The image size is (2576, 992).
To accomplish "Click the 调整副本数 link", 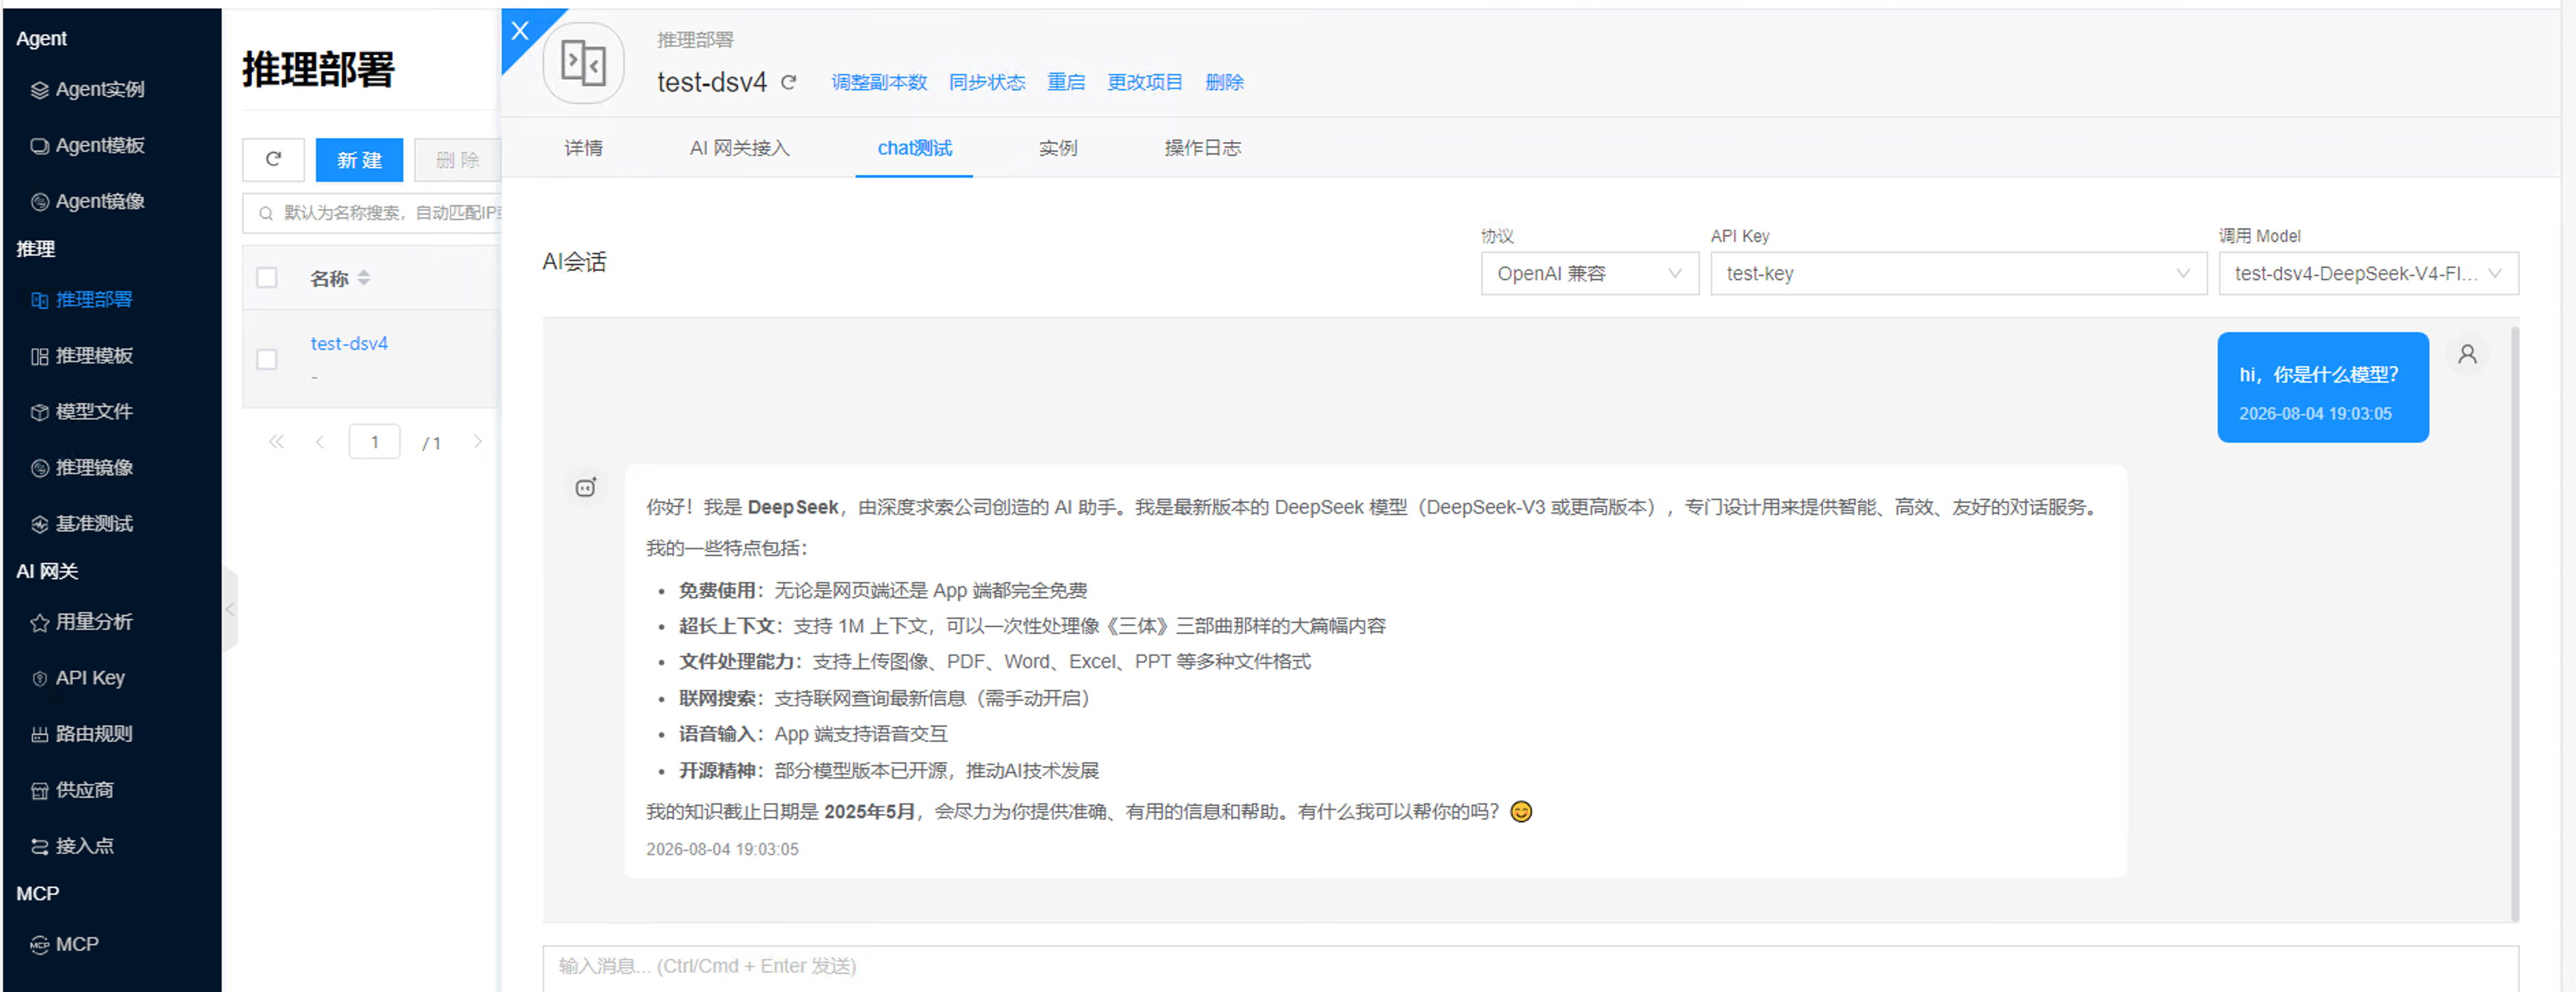I will pyautogui.click(x=879, y=82).
